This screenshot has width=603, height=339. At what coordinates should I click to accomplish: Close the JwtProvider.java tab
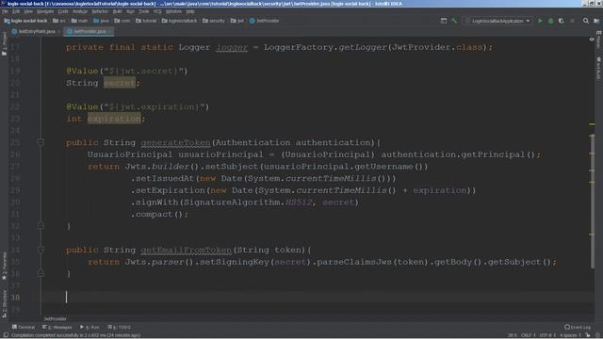110,31
